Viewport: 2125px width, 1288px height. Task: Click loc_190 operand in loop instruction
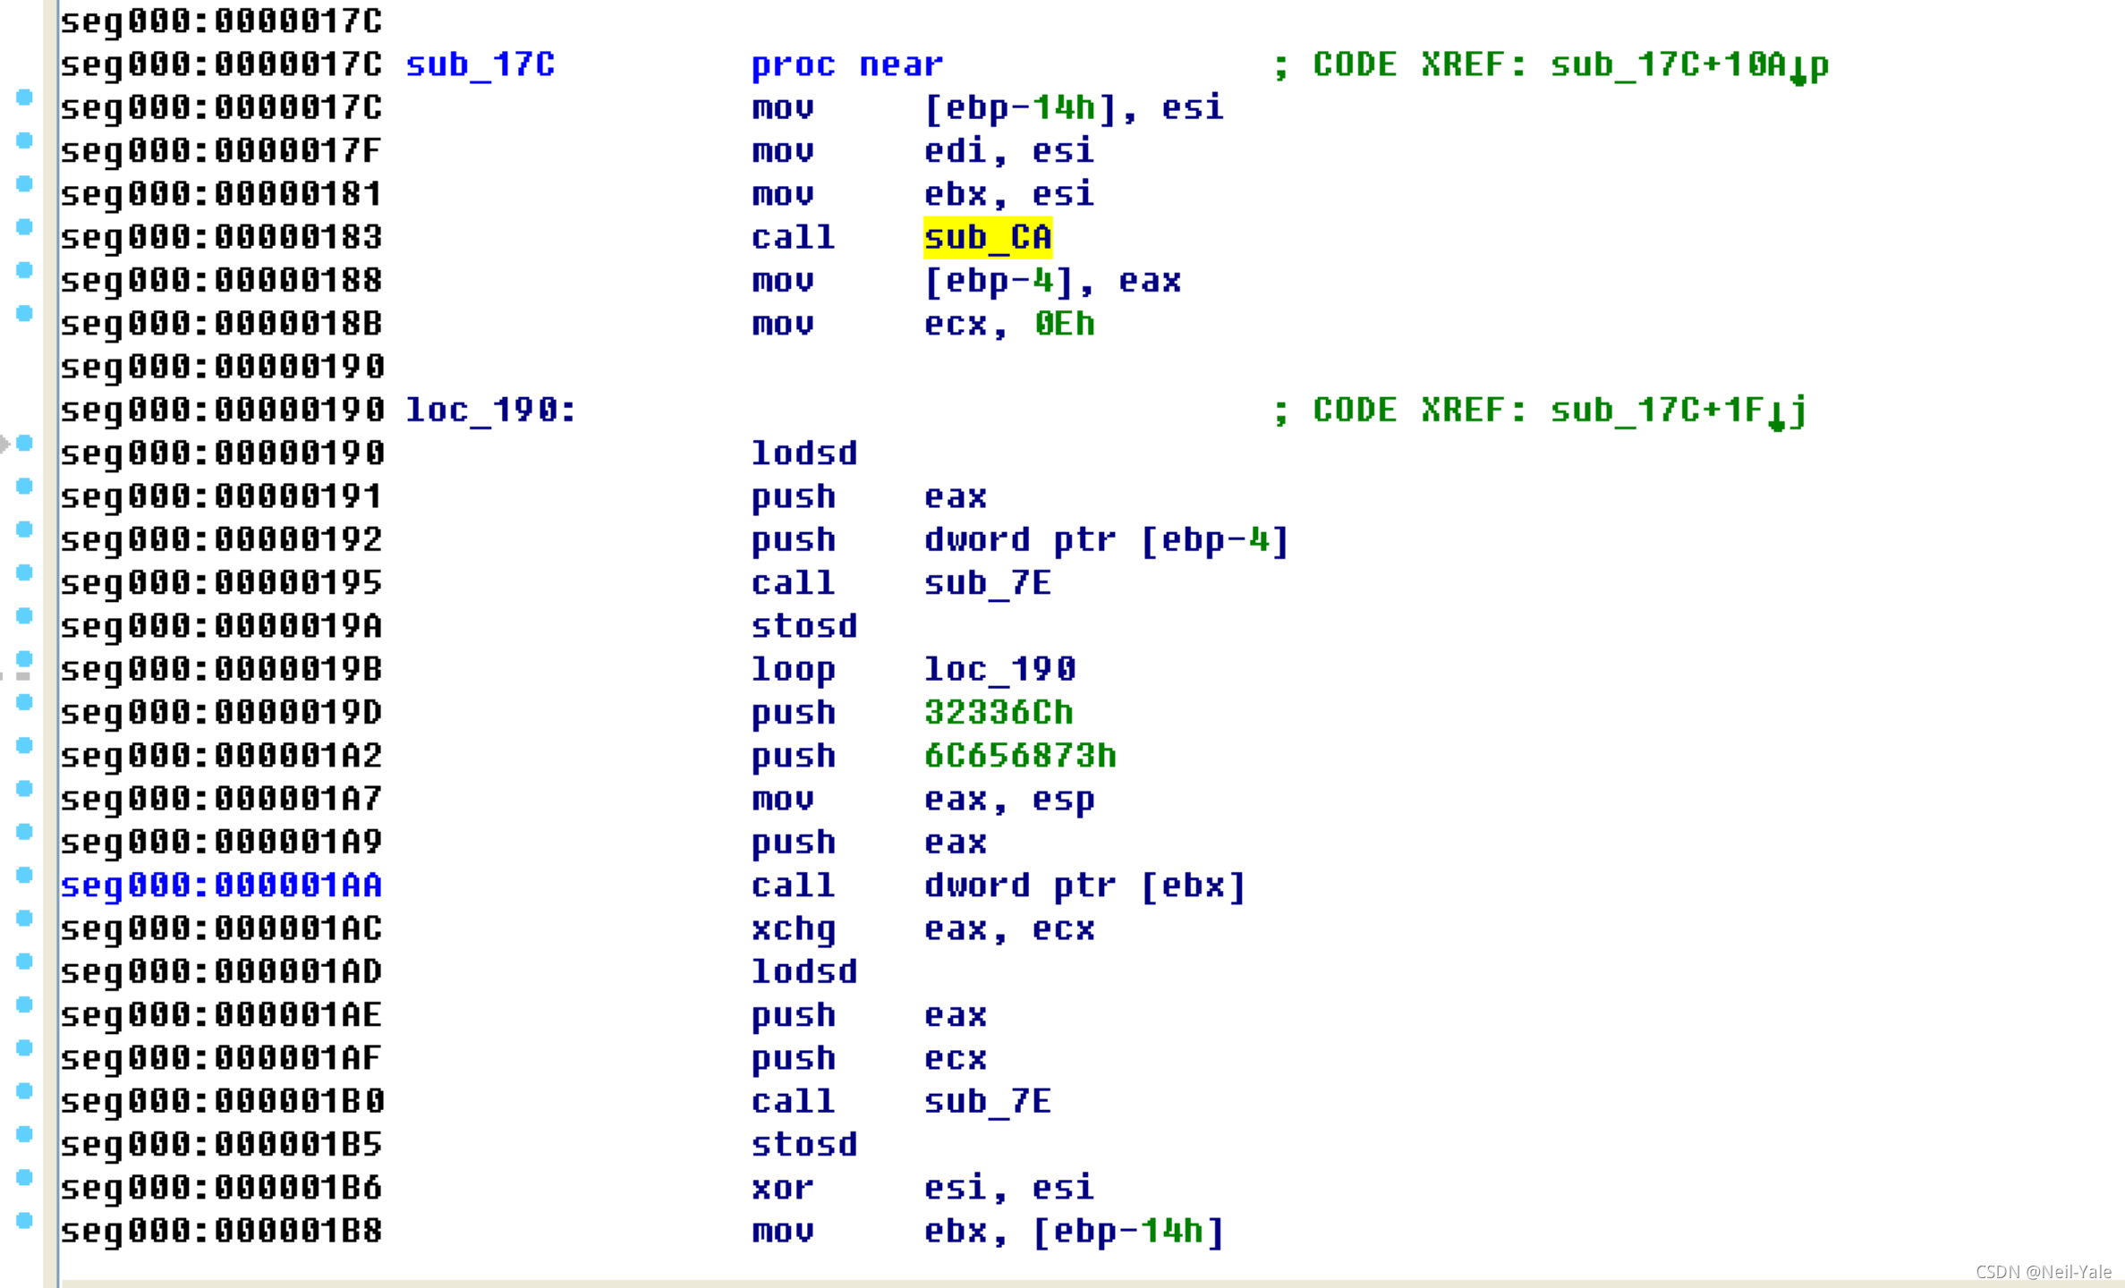999,669
